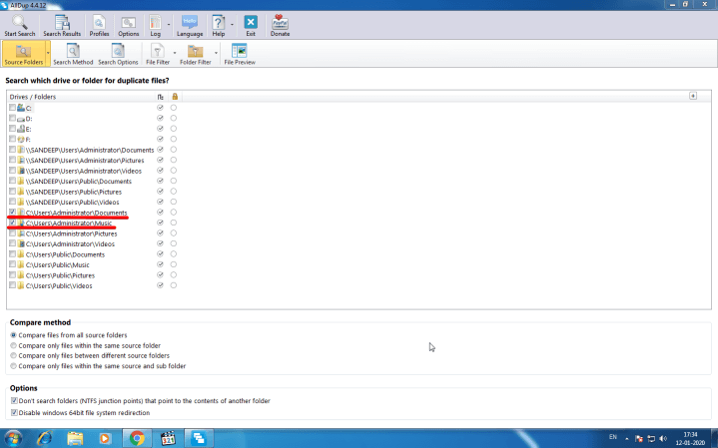The image size is (718, 448).
Task: Click the volume speaker tray icon
Action: (663, 438)
